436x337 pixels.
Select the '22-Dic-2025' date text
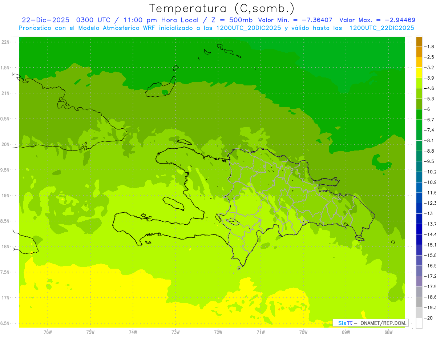point(45,20)
